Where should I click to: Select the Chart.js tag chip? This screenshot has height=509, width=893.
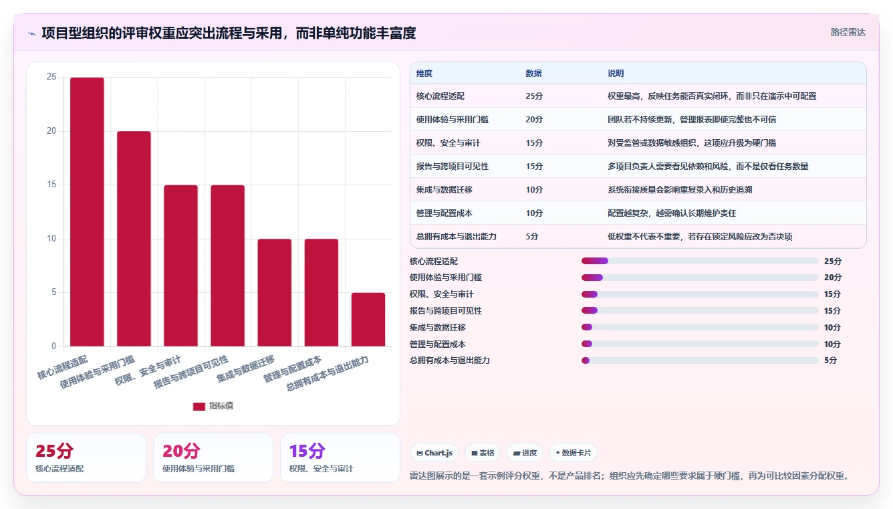pyautogui.click(x=434, y=453)
